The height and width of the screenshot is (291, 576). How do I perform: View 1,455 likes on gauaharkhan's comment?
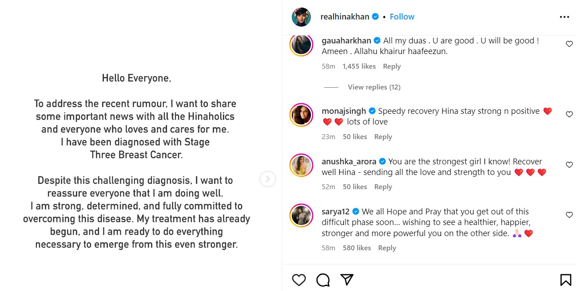359,66
